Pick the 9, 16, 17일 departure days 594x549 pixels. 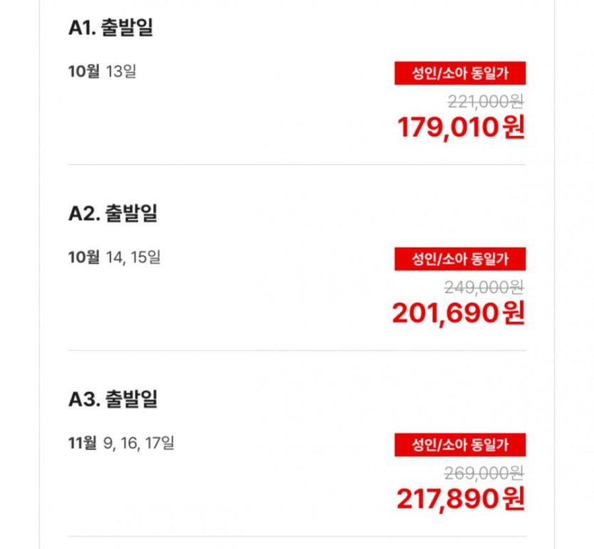click(139, 443)
